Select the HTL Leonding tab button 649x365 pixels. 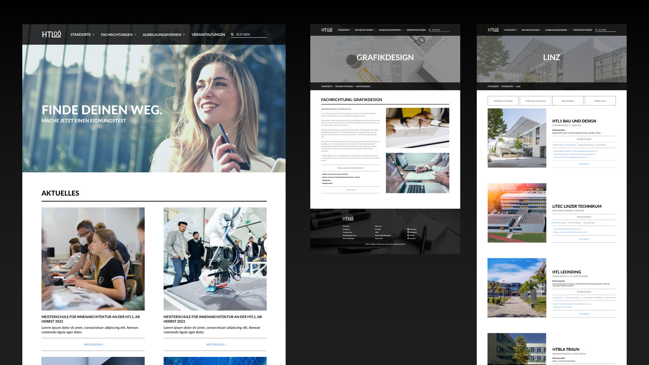coord(568,101)
